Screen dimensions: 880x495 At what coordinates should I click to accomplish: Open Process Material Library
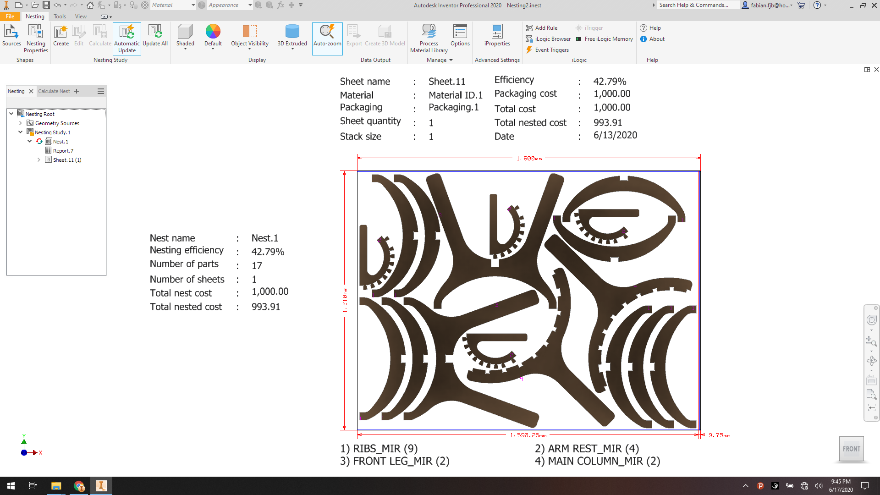[429, 38]
